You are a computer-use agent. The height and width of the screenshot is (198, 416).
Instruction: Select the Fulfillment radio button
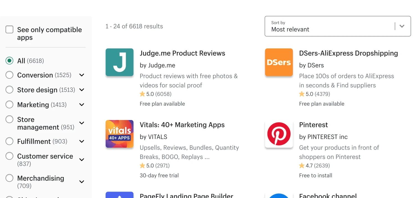pos(9,141)
